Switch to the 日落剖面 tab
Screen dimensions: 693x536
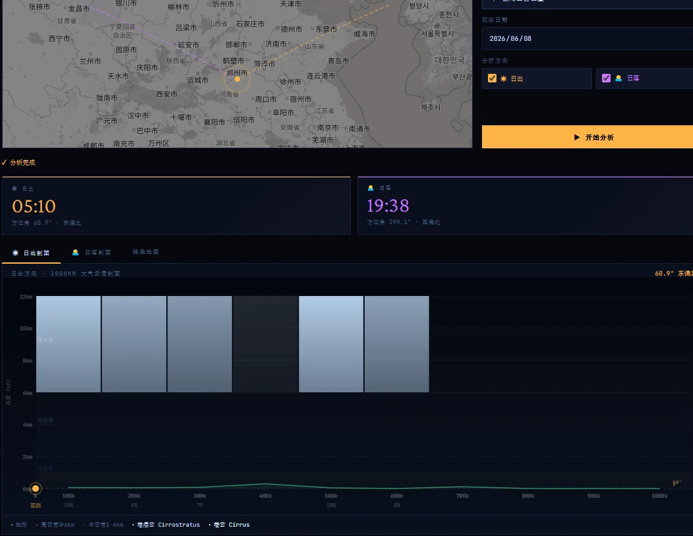(92, 253)
